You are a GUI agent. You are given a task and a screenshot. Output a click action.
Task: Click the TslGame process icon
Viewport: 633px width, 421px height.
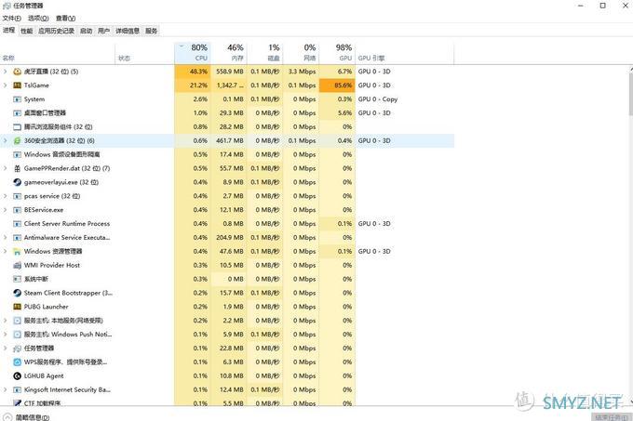point(17,86)
